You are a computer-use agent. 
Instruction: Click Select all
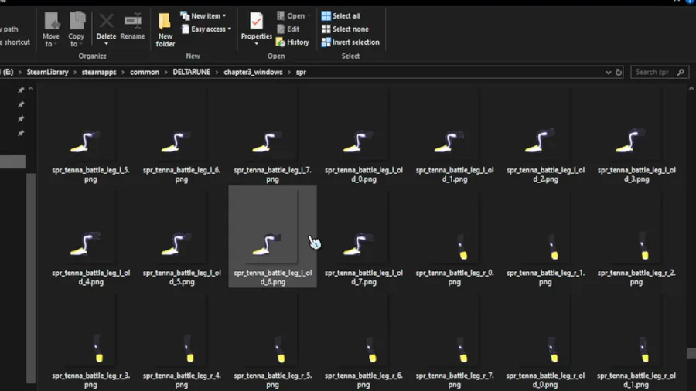coord(340,16)
